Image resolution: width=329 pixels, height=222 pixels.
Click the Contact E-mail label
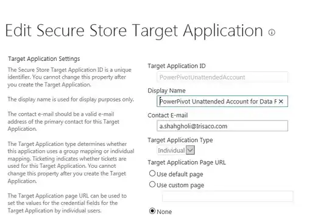(x=168, y=115)
